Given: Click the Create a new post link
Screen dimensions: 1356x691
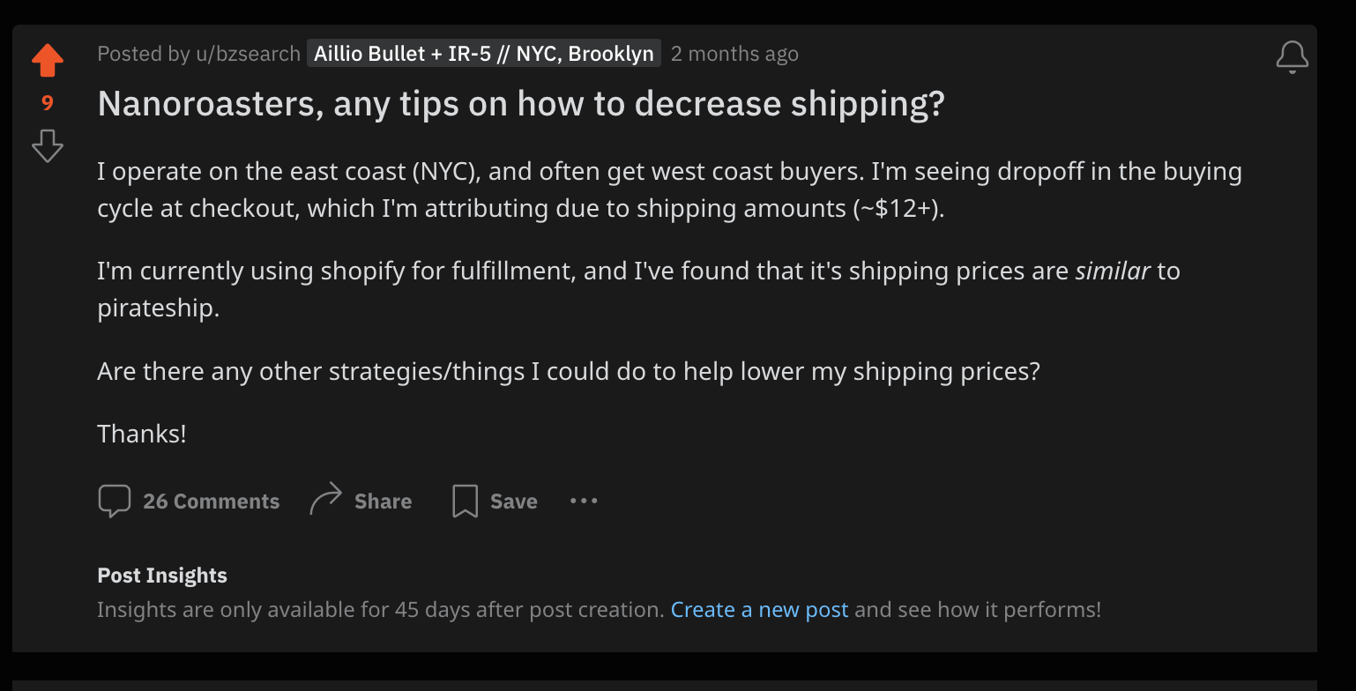Looking at the screenshot, I should pyautogui.click(x=759, y=609).
